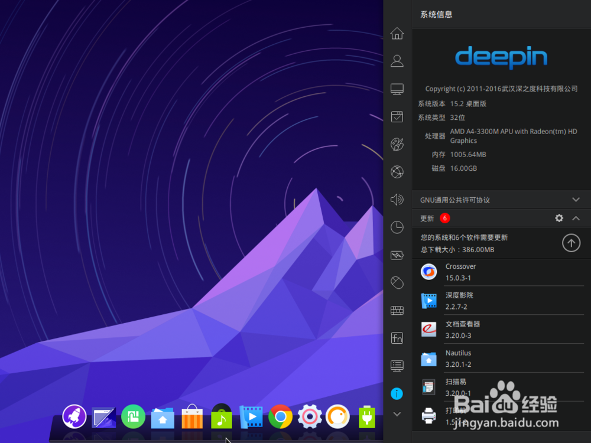Click the 磁盘 16.00GB value

coord(463,168)
